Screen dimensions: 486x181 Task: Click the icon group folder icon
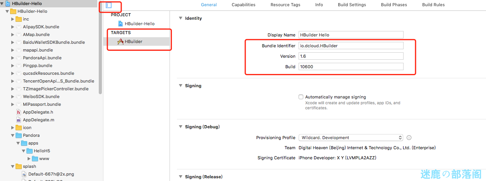18,128
